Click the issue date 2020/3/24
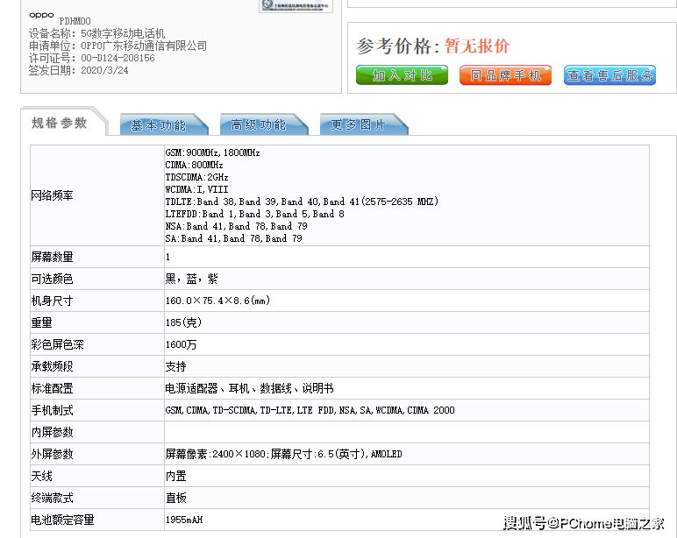677x538 pixels. [x=104, y=70]
